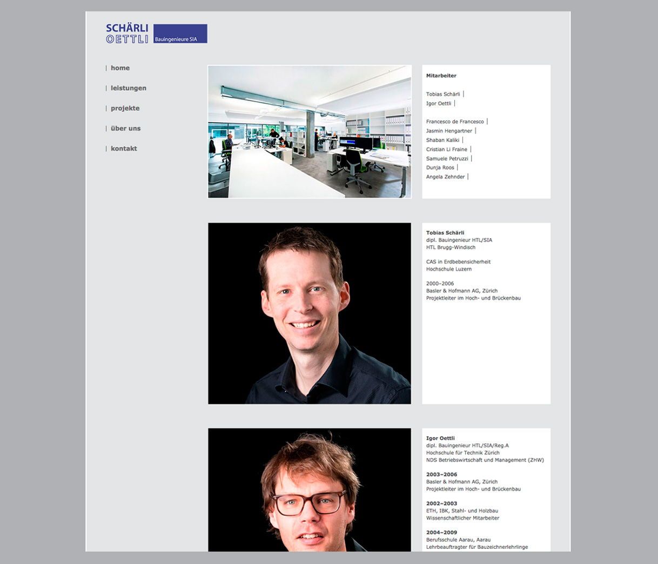Click Shaban Kaliki in Mitarbeiter list
This screenshot has width=658, height=564.
442,140
